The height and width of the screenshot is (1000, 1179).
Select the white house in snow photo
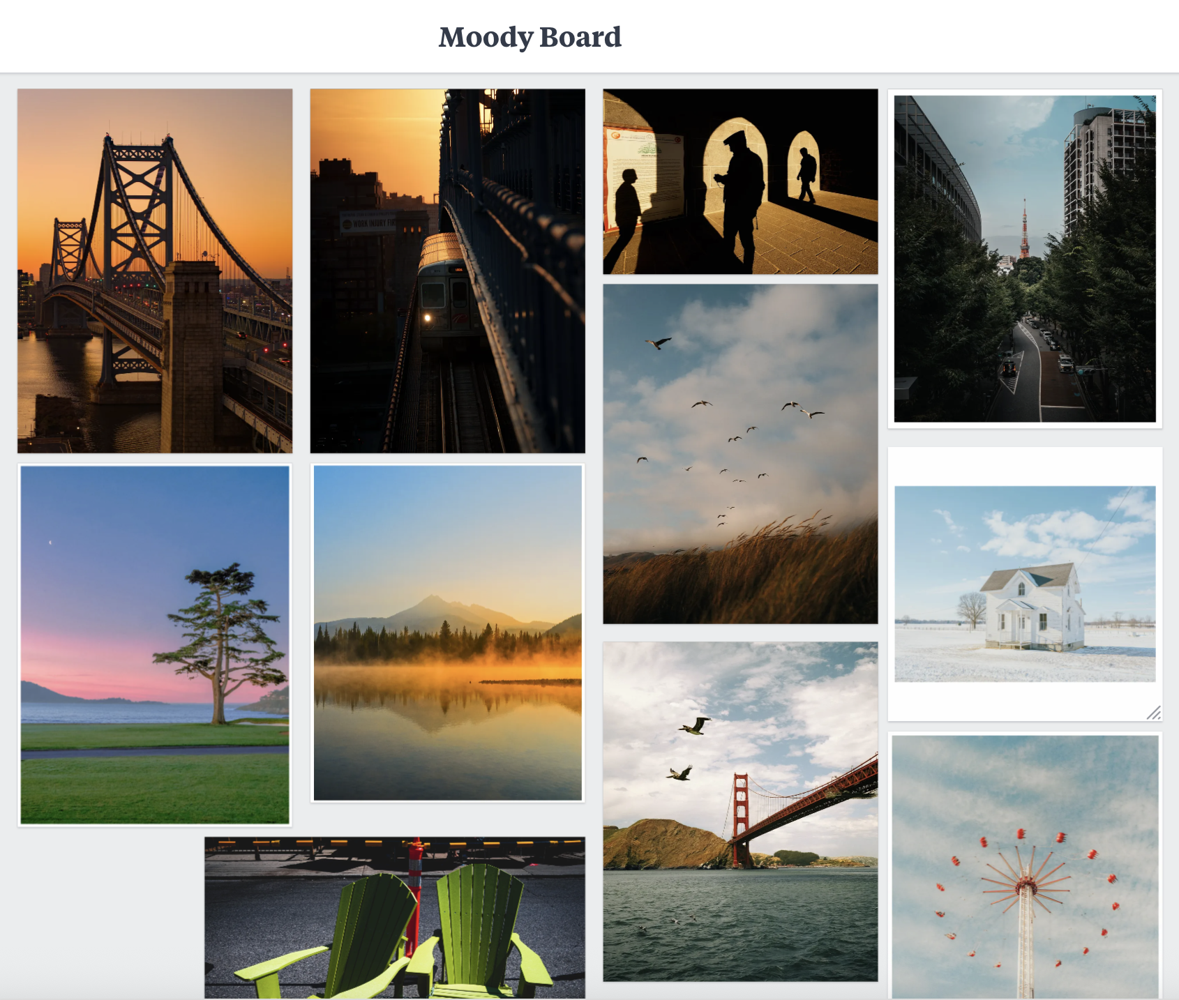1025,584
